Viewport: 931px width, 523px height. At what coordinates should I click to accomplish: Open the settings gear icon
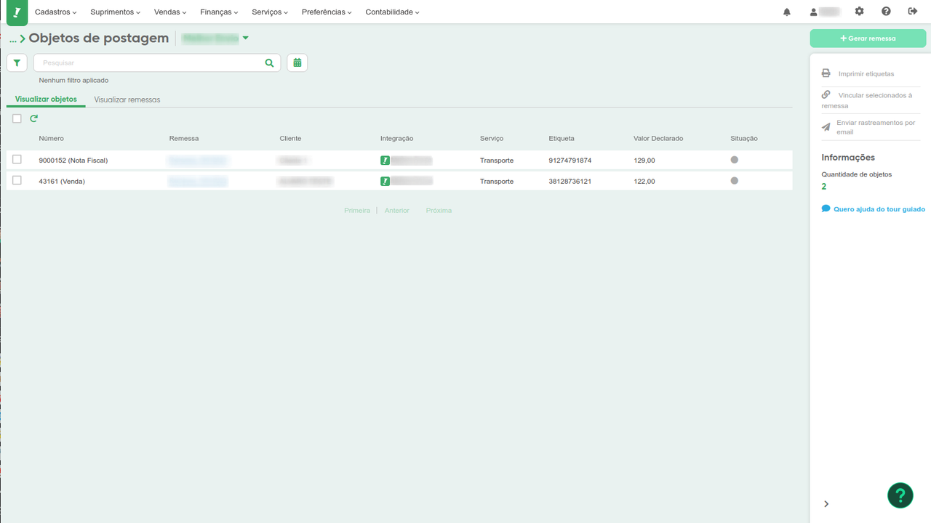click(860, 12)
